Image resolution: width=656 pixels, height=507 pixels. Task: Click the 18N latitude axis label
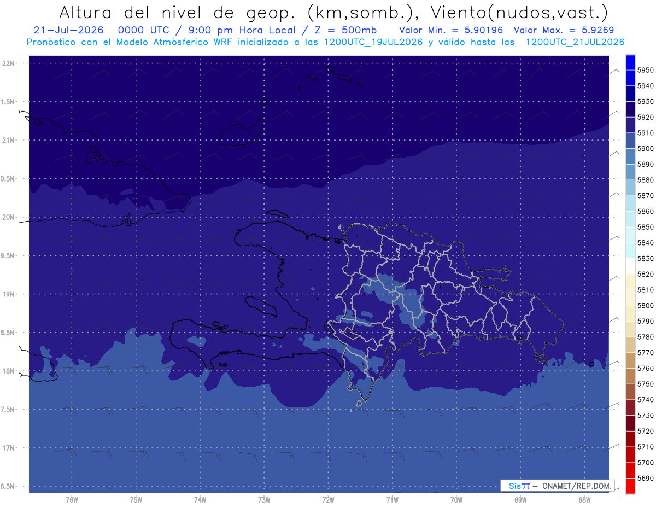(x=9, y=371)
